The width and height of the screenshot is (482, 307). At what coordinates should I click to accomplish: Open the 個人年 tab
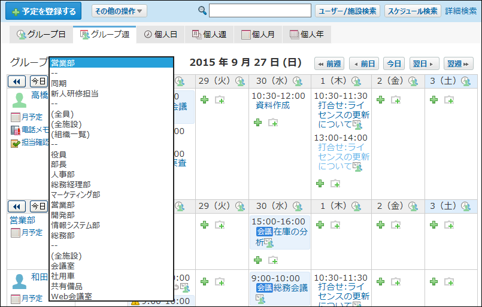[307, 35]
